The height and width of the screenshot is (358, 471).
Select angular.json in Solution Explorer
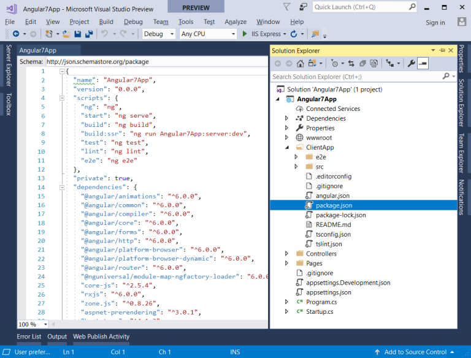pyautogui.click(x=332, y=196)
